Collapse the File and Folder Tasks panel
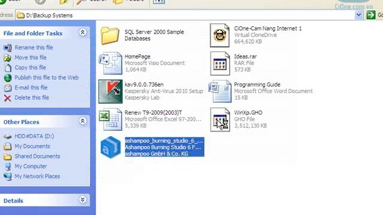 pos(83,32)
